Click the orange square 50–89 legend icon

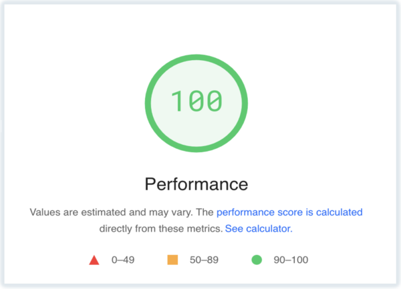click(x=173, y=260)
